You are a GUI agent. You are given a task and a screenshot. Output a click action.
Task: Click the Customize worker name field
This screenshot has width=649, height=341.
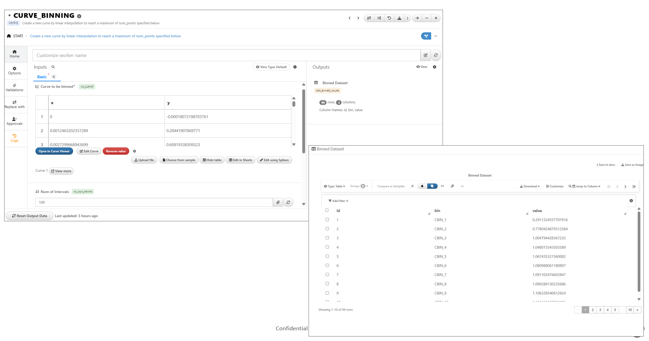tap(226, 55)
